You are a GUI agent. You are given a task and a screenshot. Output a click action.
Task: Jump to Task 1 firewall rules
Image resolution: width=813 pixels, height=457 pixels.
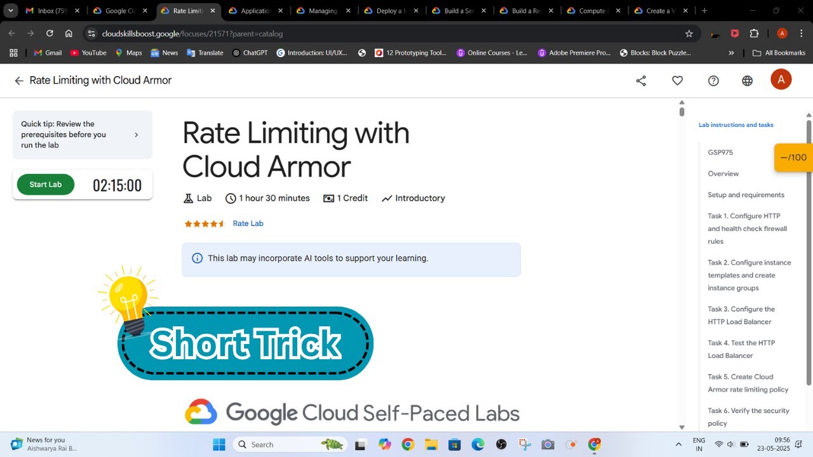point(748,228)
